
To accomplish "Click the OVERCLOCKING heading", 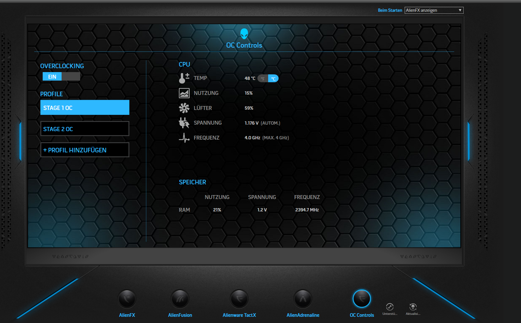I will tap(62, 66).
